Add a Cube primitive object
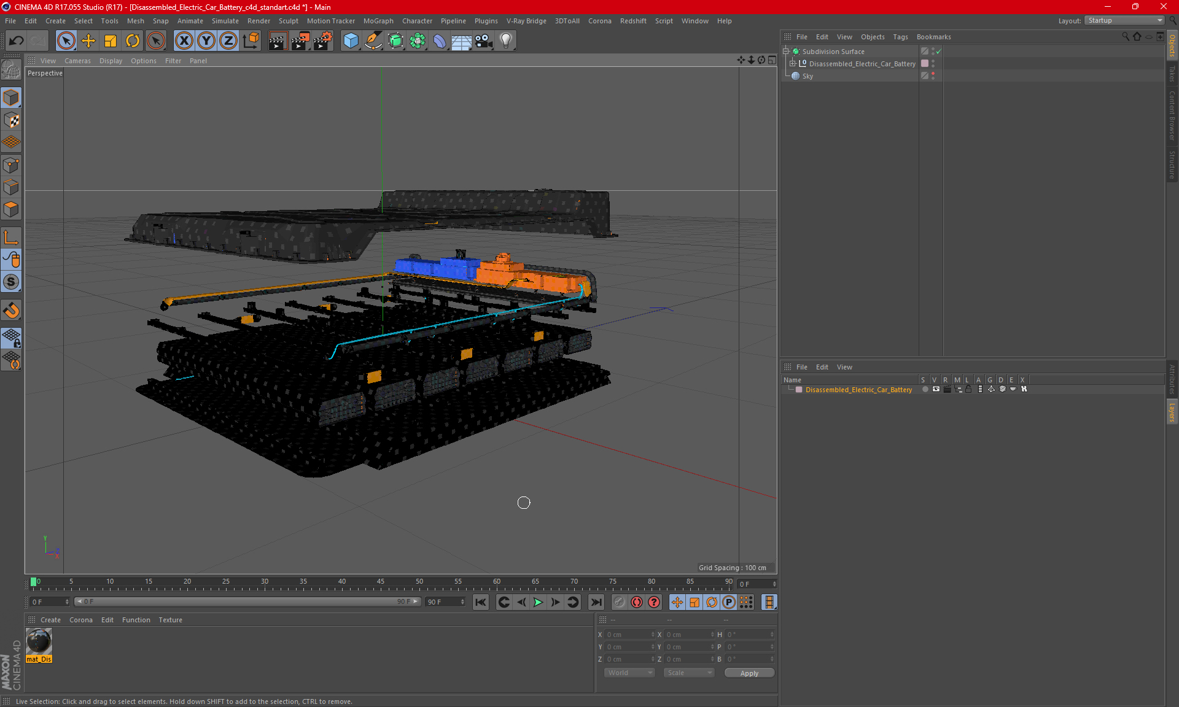Image resolution: width=1179 pixels, height=707 pixels. pos(351,41)
